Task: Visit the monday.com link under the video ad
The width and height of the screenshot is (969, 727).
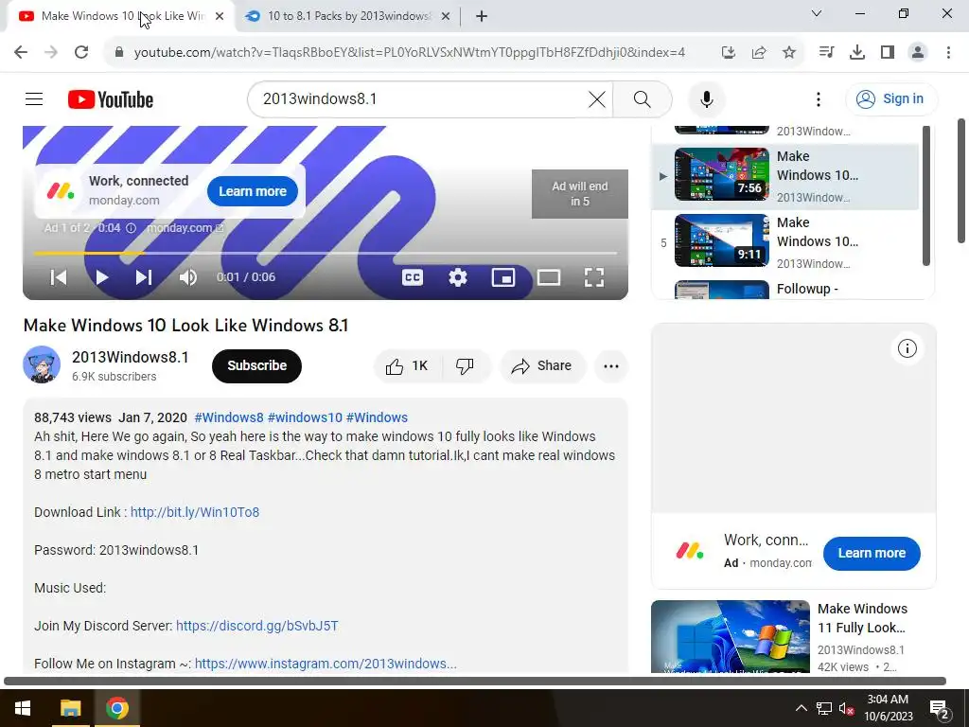Action: pyautogui.click(x=185, y=228)
